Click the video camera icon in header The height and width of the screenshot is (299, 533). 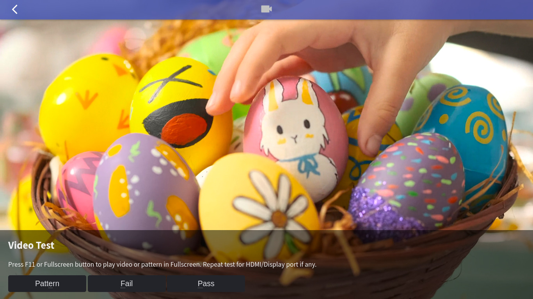266,9
